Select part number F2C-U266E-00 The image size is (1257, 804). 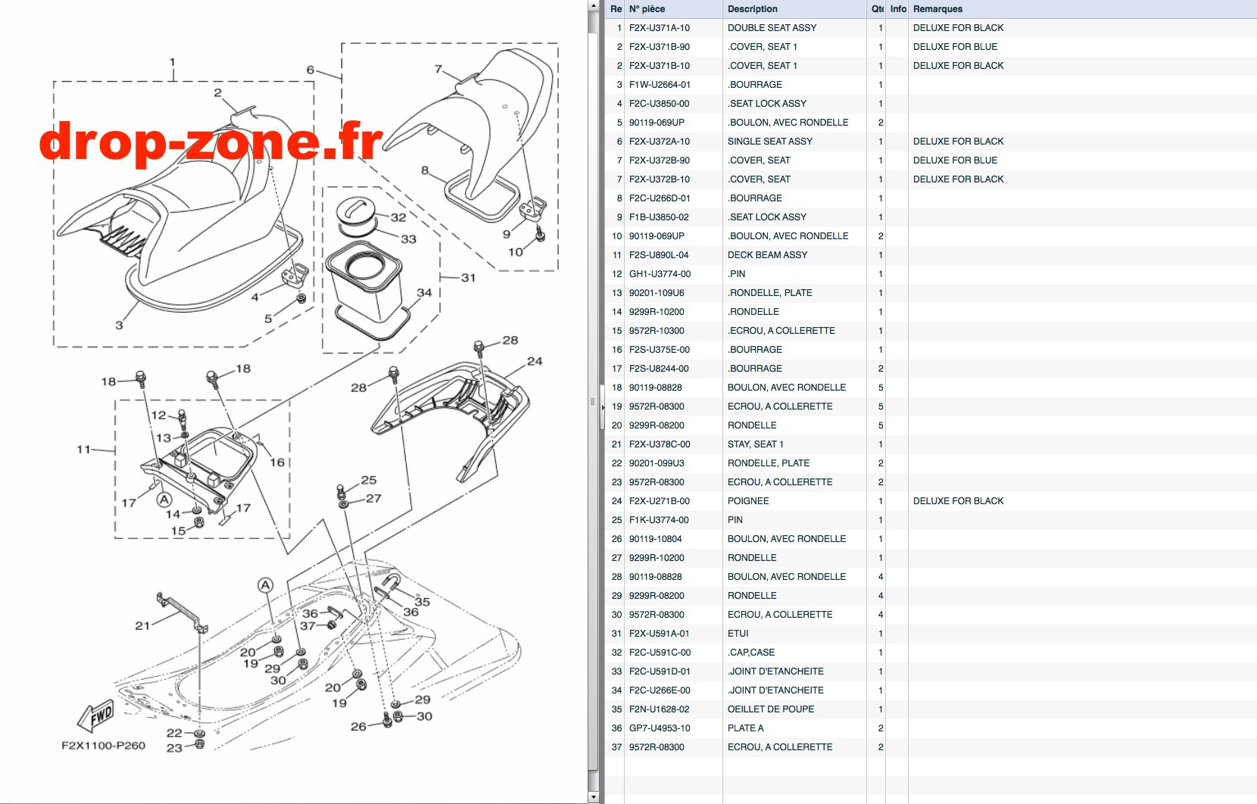click(x=660, y=690)
